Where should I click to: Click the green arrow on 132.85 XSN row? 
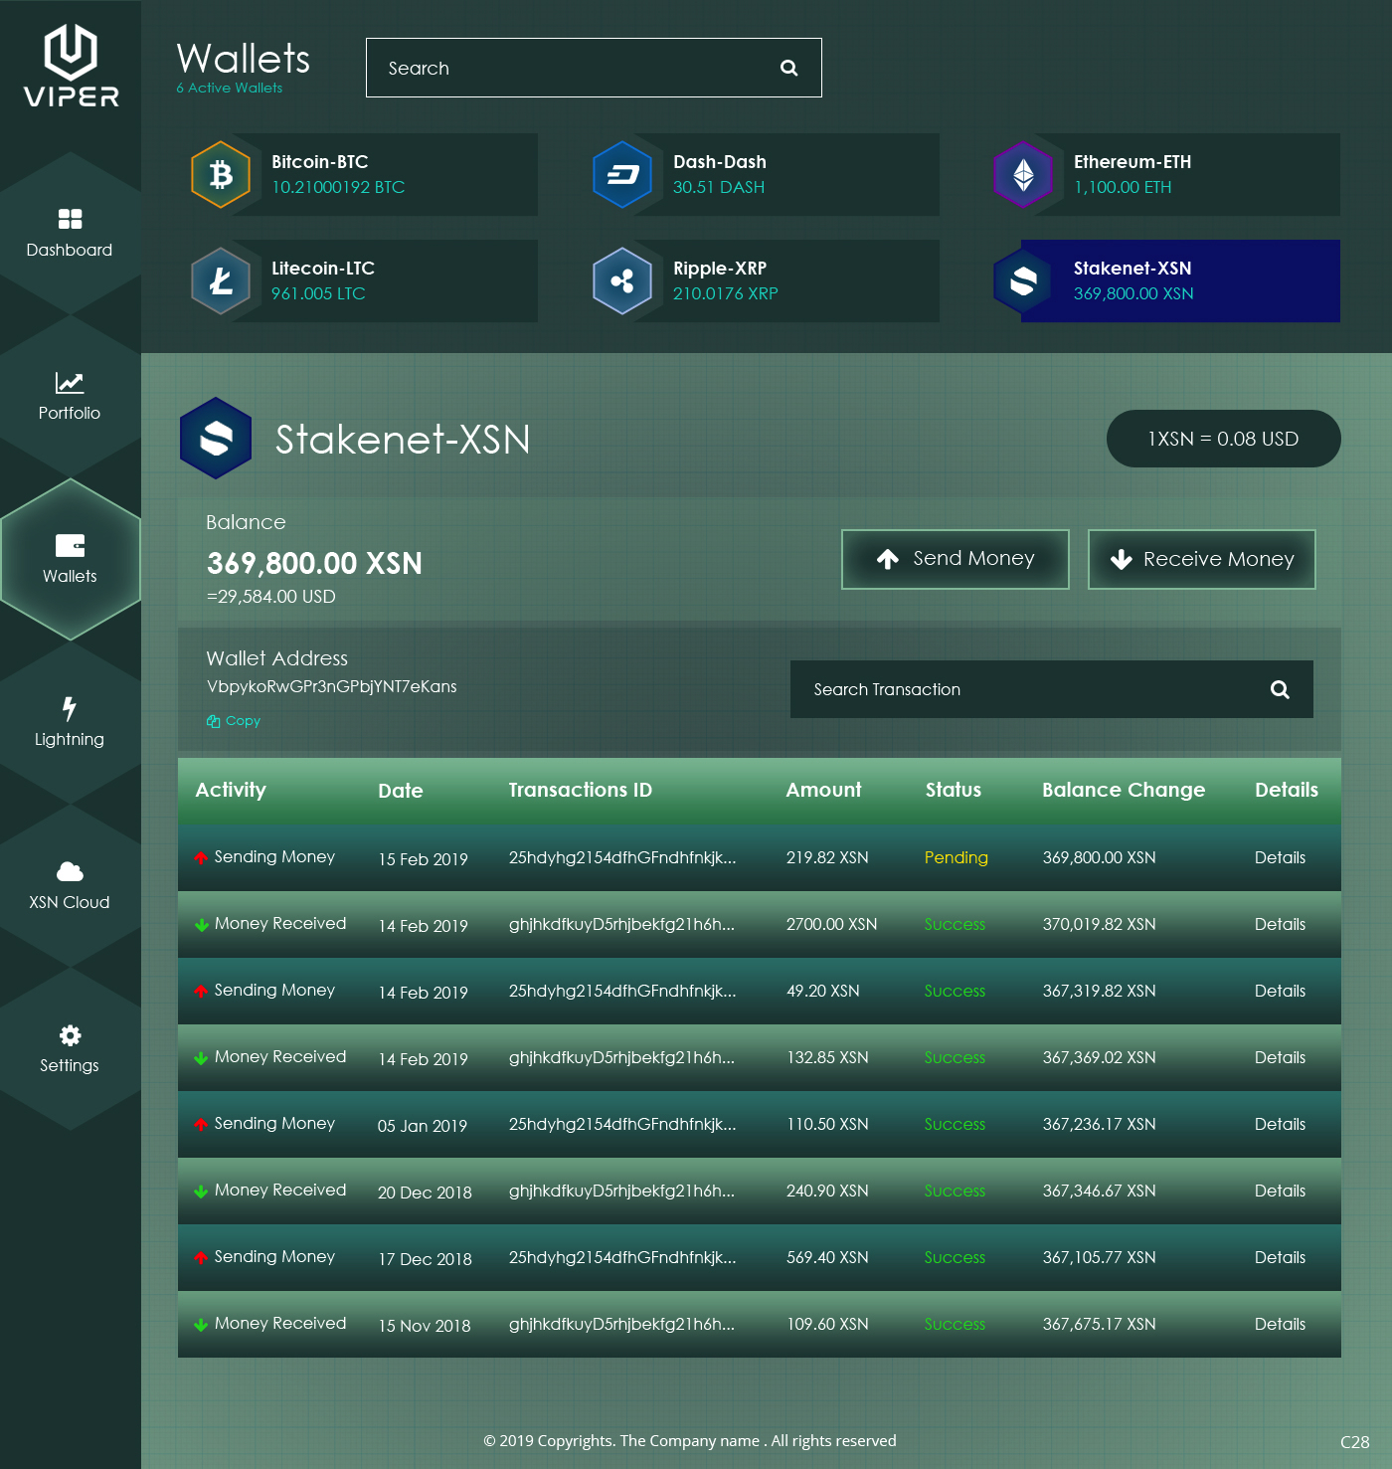[201, 1058]
